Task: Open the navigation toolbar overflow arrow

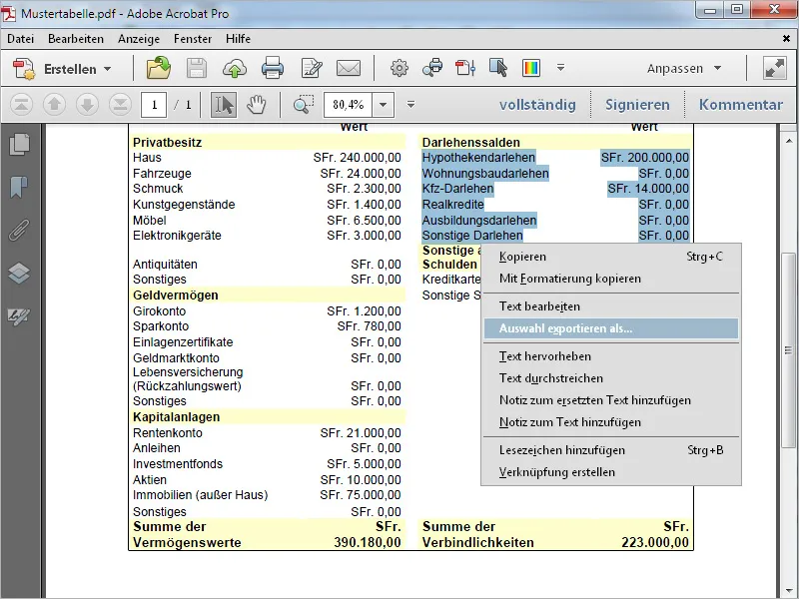Action: [x=410, y=105]
